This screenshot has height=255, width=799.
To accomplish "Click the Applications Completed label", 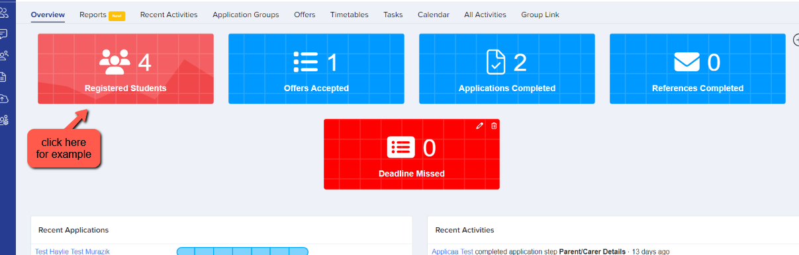I will tap(507, 88).
